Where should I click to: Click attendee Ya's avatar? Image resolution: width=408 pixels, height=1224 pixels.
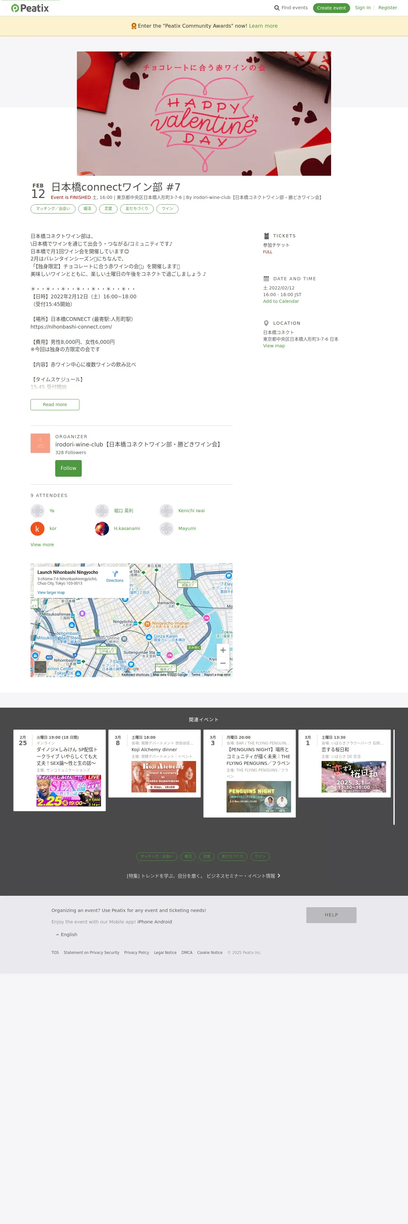pyautogui.click(x=37, y=511)
